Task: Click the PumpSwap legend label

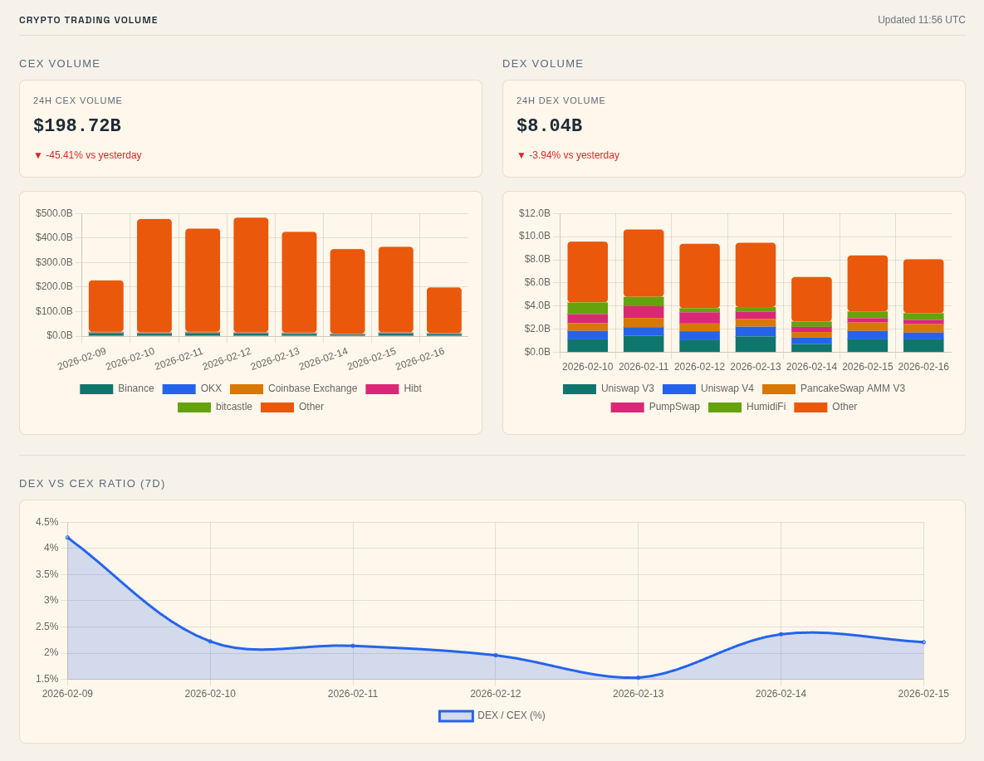Action: [674, 407]
